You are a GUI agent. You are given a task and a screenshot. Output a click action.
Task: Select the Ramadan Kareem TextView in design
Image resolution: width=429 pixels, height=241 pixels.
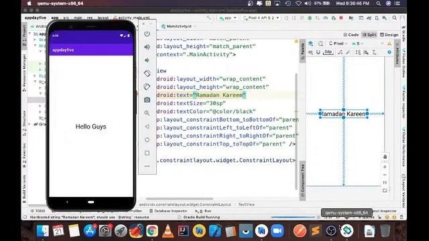pyautogui.click(x=343, y=114)
